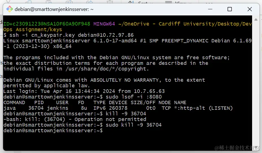Click the line "the exact distribution terms for each"

[x=106, y=63]
